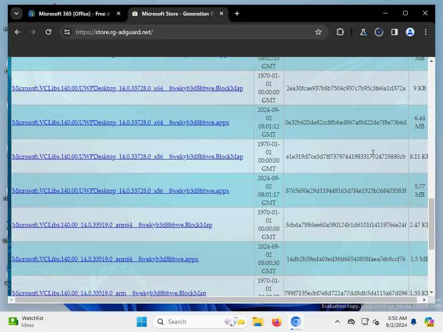Open Chrome Labs flask icon
Screen dimensions: 443x332
click(x=363, y=32)
